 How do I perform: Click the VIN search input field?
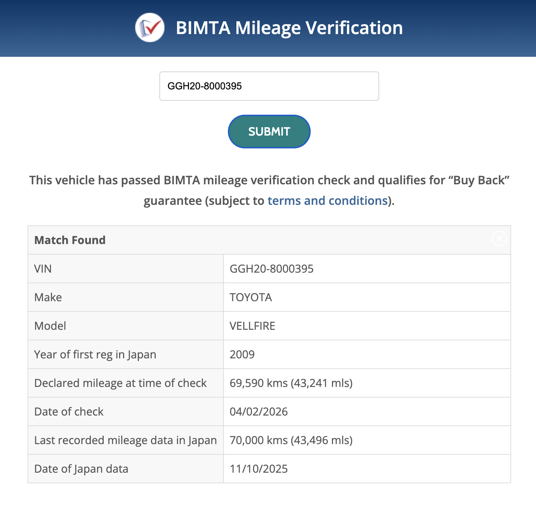(x=269, y=86)
